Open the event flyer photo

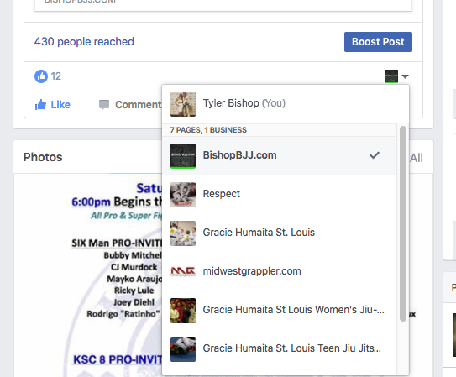(x=88, y=275)
